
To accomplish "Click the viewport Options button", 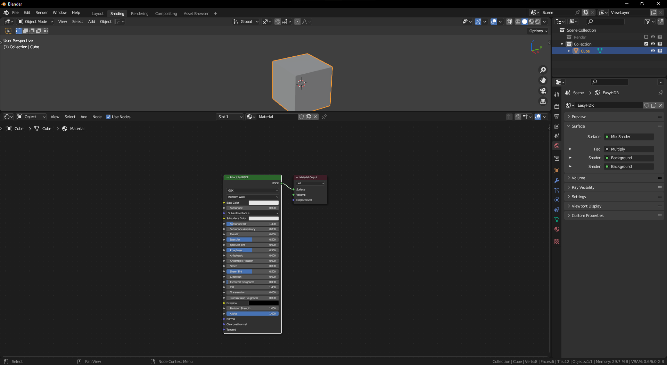I will tap(538, 31).
